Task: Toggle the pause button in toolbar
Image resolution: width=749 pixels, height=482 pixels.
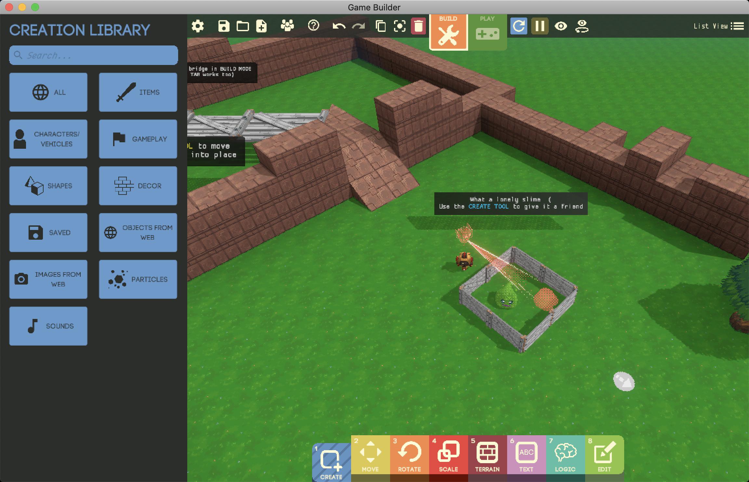Action: point(540,26)
